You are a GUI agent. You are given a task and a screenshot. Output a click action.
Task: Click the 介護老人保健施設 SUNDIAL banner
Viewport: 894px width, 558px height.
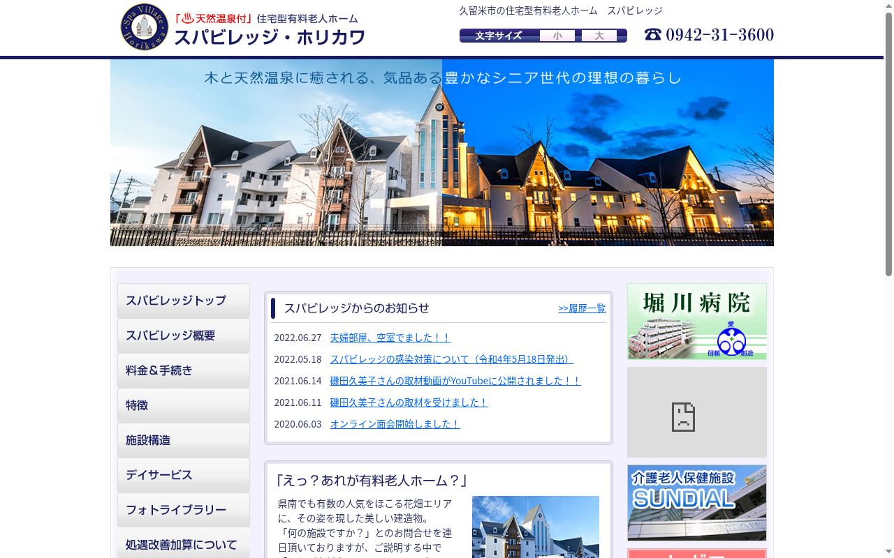coord(697,503)
